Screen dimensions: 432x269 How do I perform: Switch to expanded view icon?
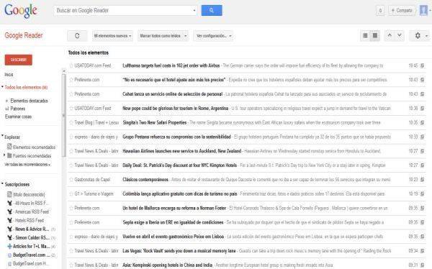pos(375,35)
